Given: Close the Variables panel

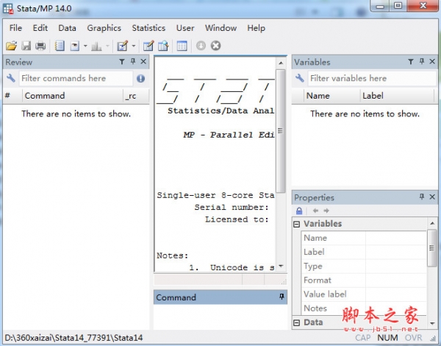Looking at the screenshot, I should pos(432,61).
